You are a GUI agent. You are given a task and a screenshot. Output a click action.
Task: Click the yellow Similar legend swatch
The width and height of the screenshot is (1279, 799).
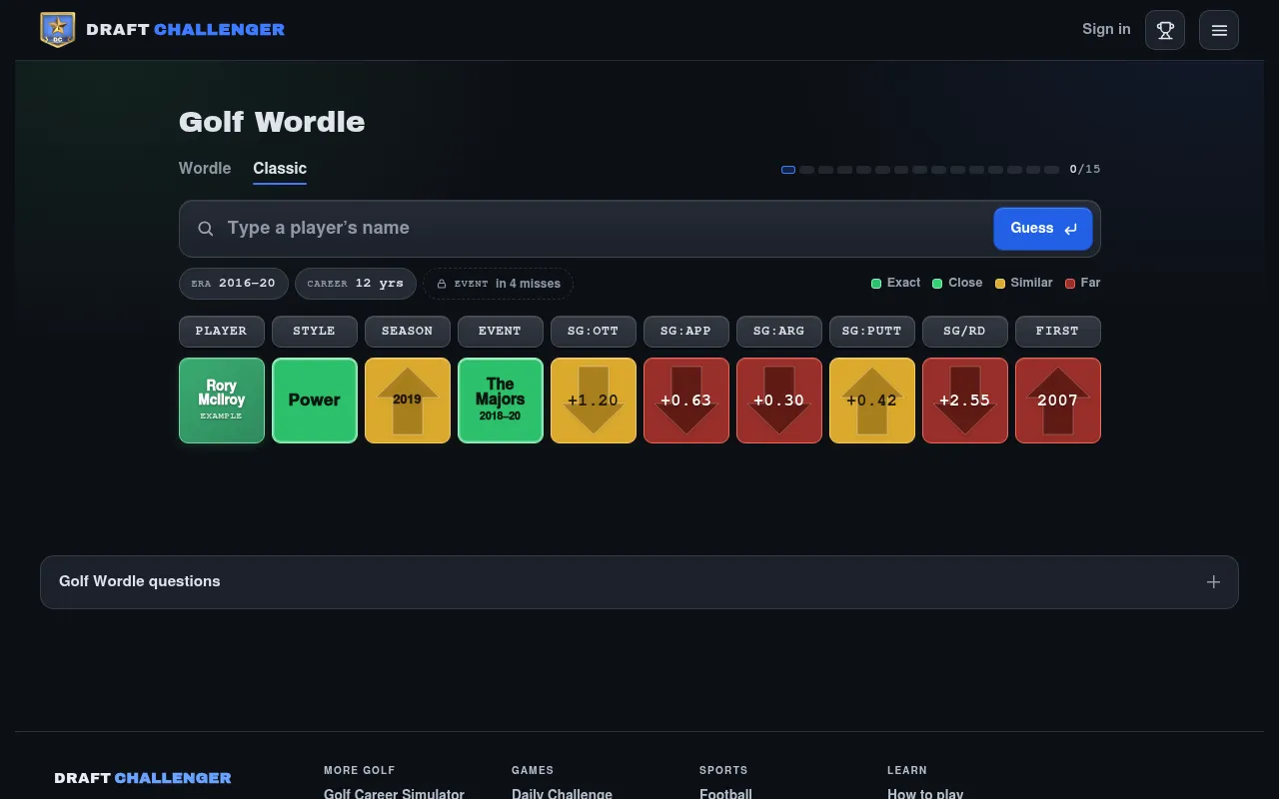click(x=1000, y=284)
